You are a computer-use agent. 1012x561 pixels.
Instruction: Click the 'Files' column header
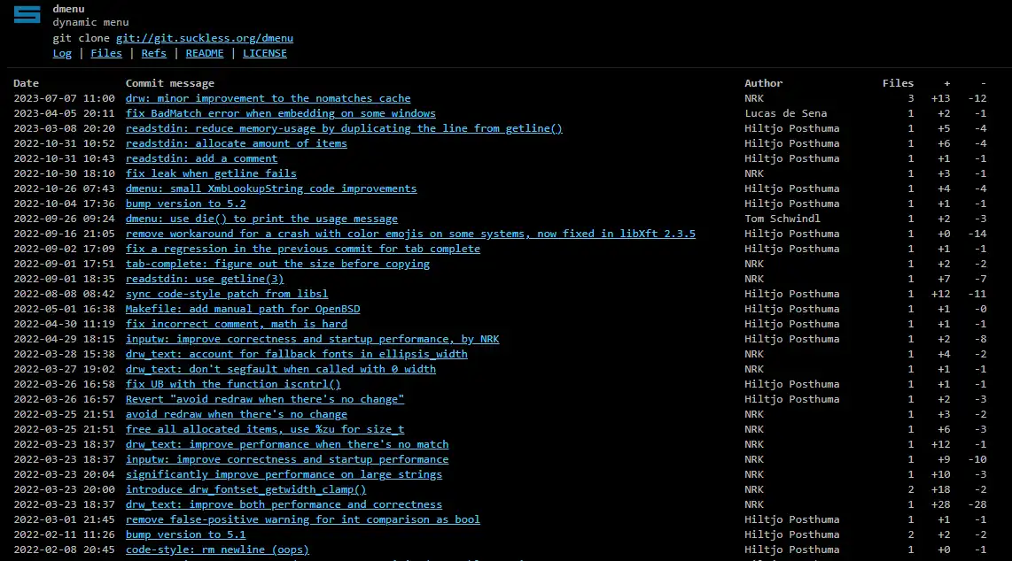pyautogui.click(x=898, y=83)
